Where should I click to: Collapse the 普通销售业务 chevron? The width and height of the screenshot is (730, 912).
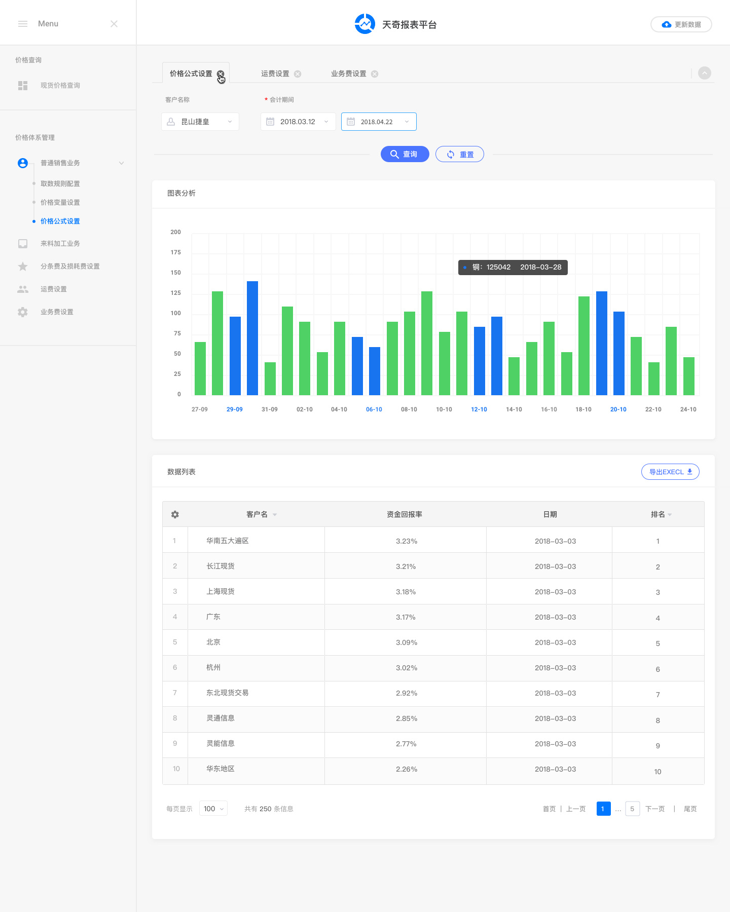122,163
